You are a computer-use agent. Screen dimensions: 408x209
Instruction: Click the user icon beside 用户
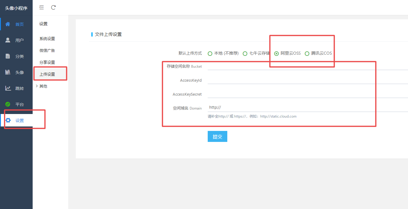click(8, 40)
